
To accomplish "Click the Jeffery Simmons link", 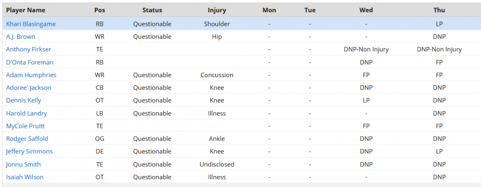I will click(x=29, y=152).
